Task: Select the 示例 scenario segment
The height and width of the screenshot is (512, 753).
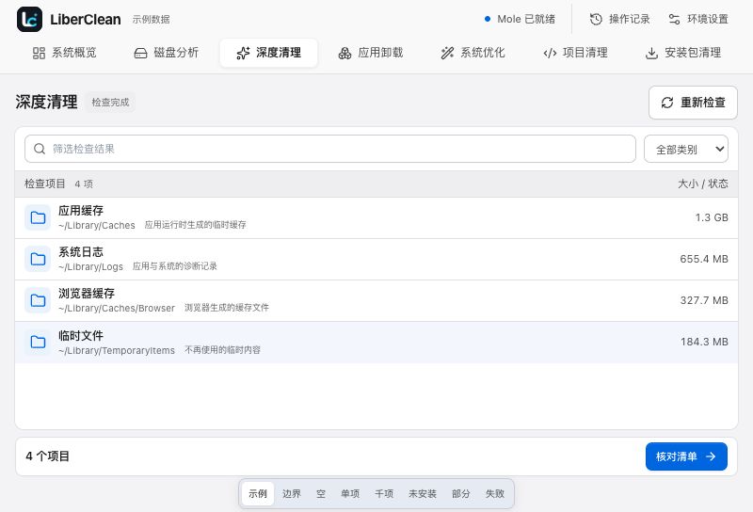Action: 258,494
